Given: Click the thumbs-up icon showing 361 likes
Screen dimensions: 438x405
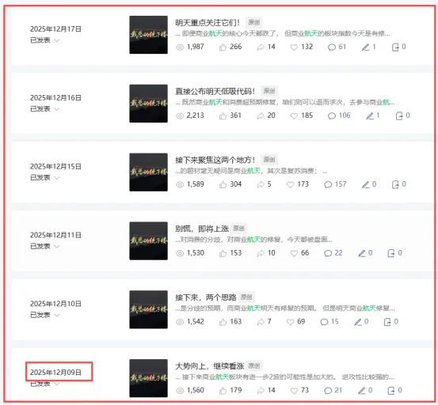Looking at the screenshot, I should [223, 115].
